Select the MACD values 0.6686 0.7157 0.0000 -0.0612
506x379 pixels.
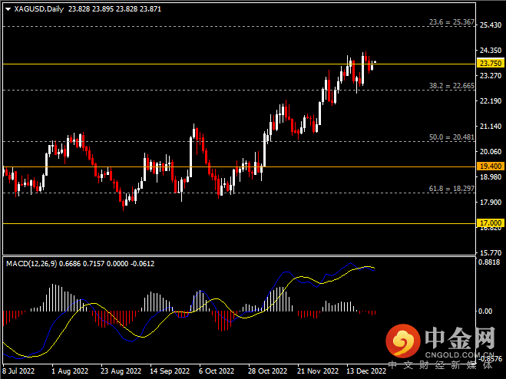[x=107, y=263]
